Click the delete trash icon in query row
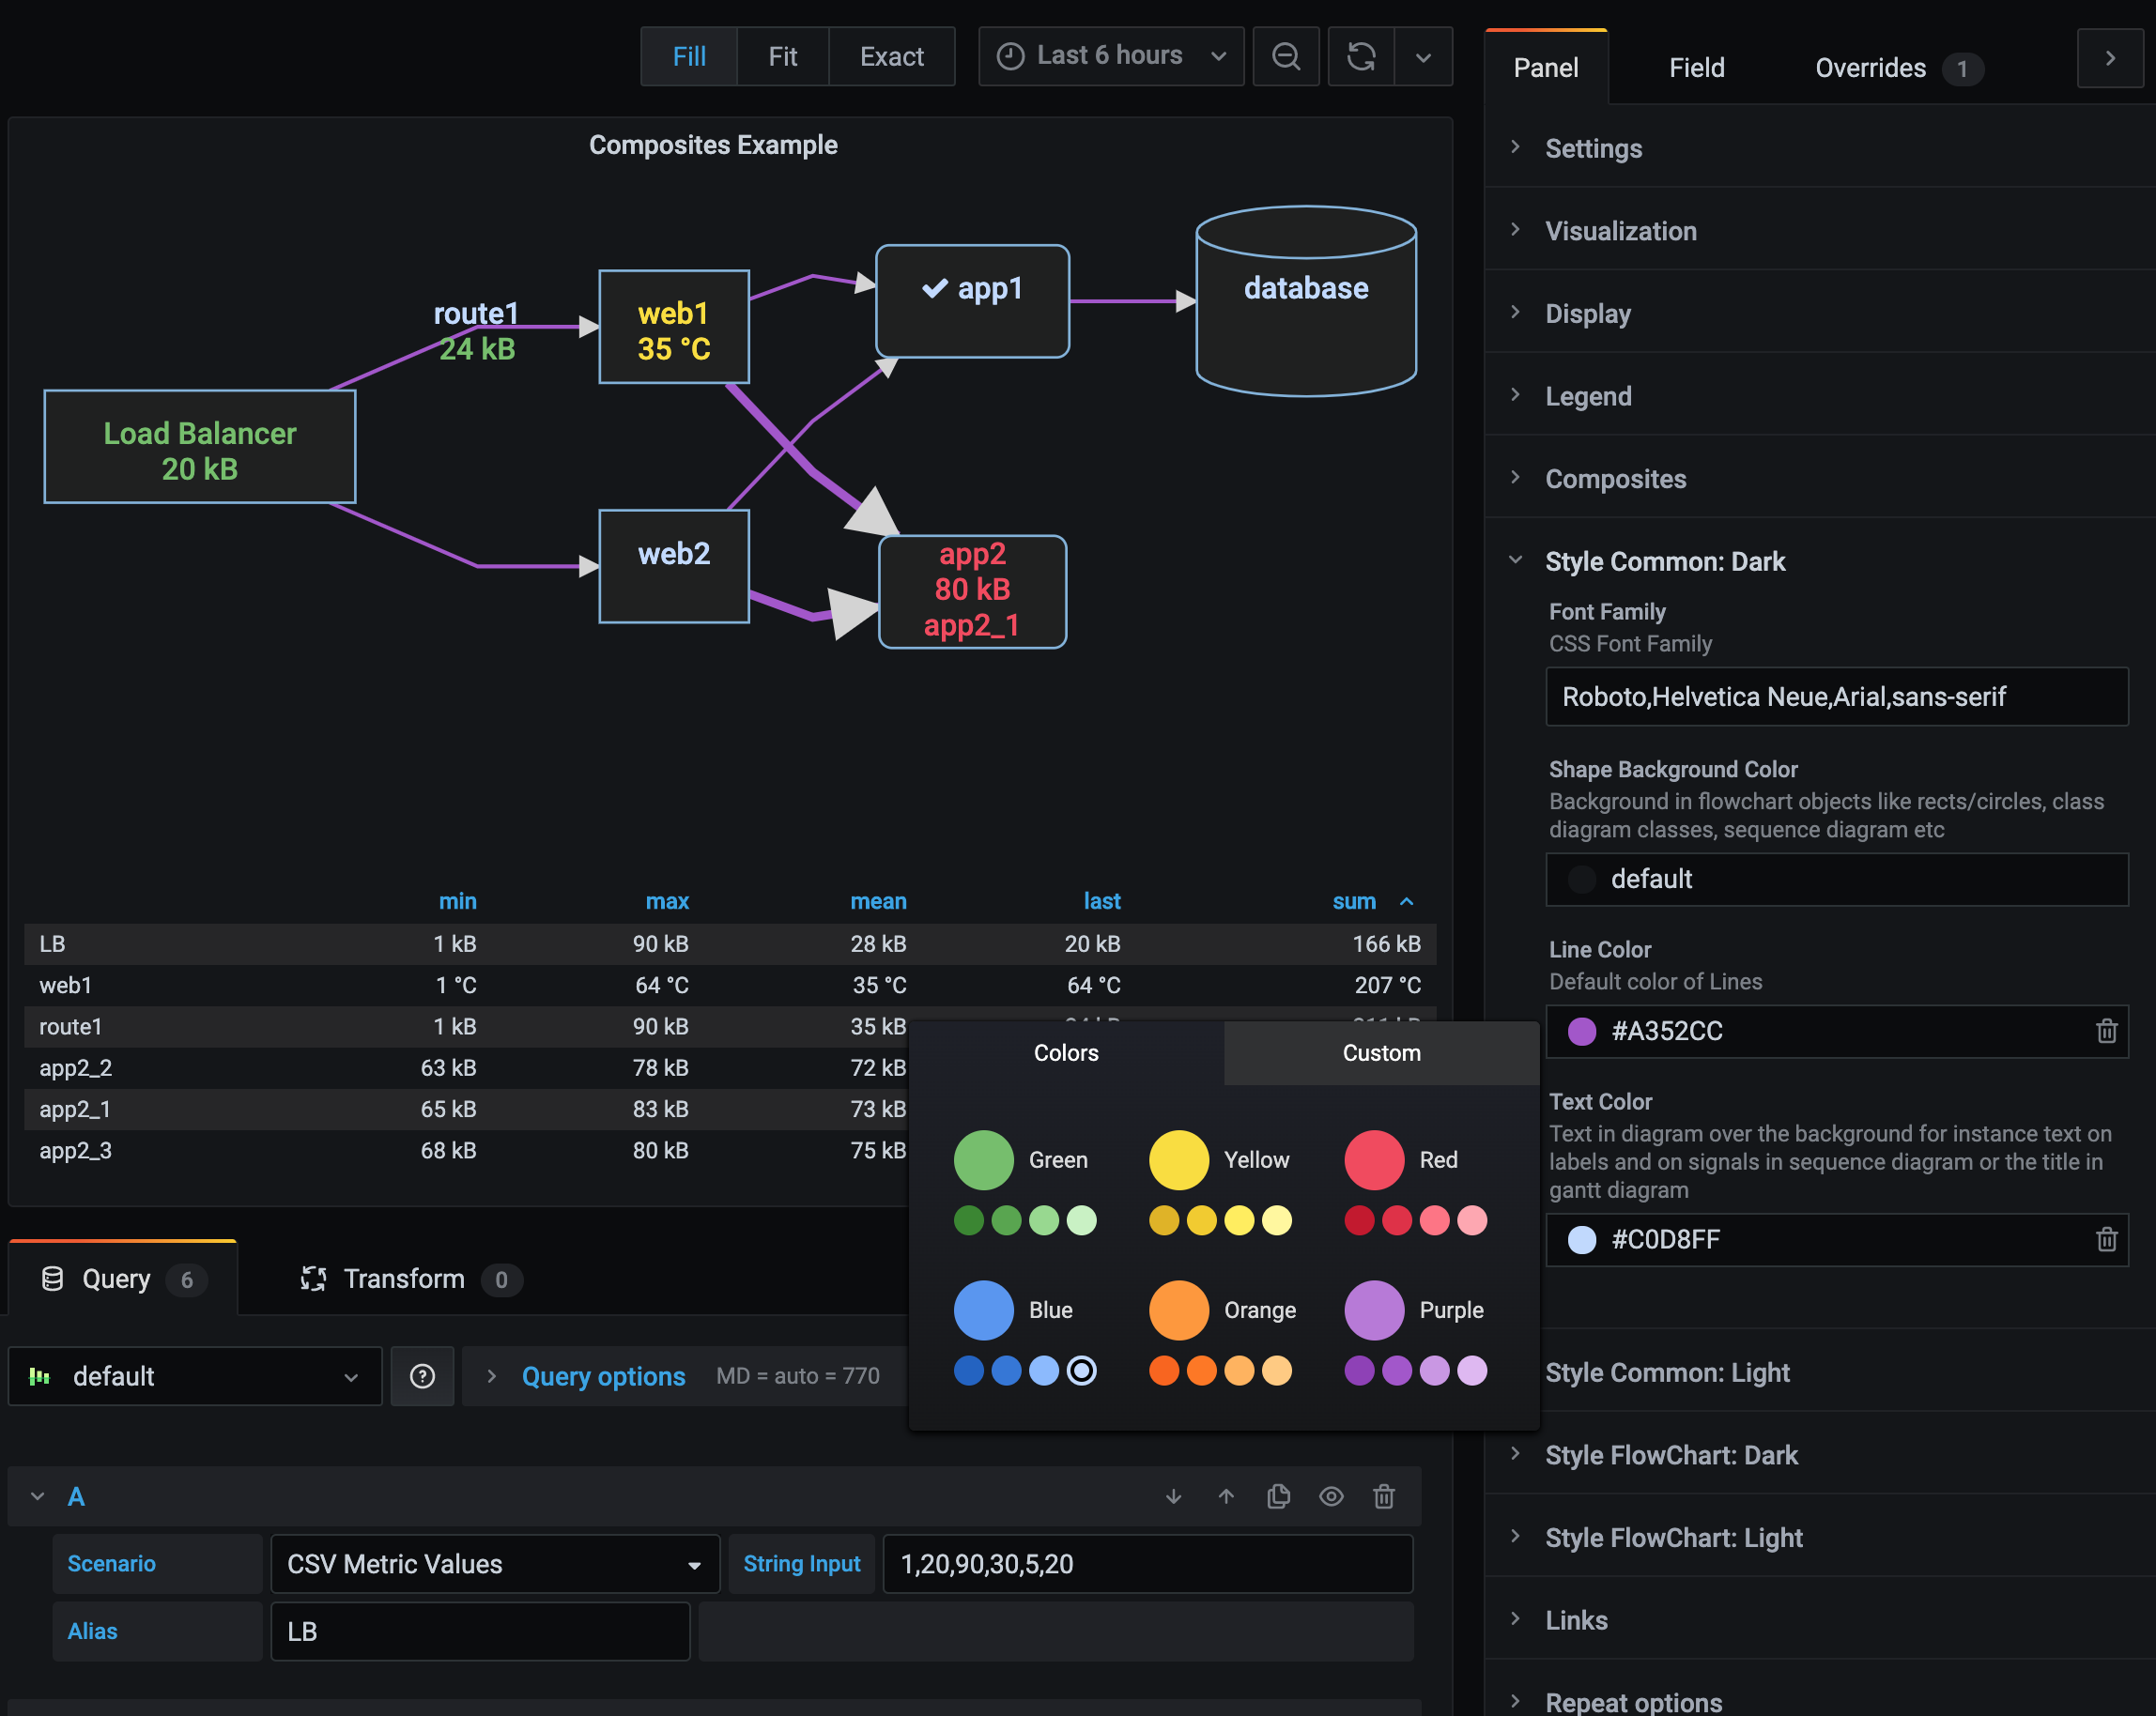2156x1716 pixels. 1385,1497
